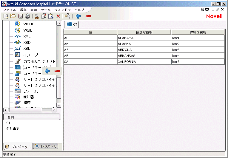
Task: Restore the inner document window
Action: tap(217, 9)
